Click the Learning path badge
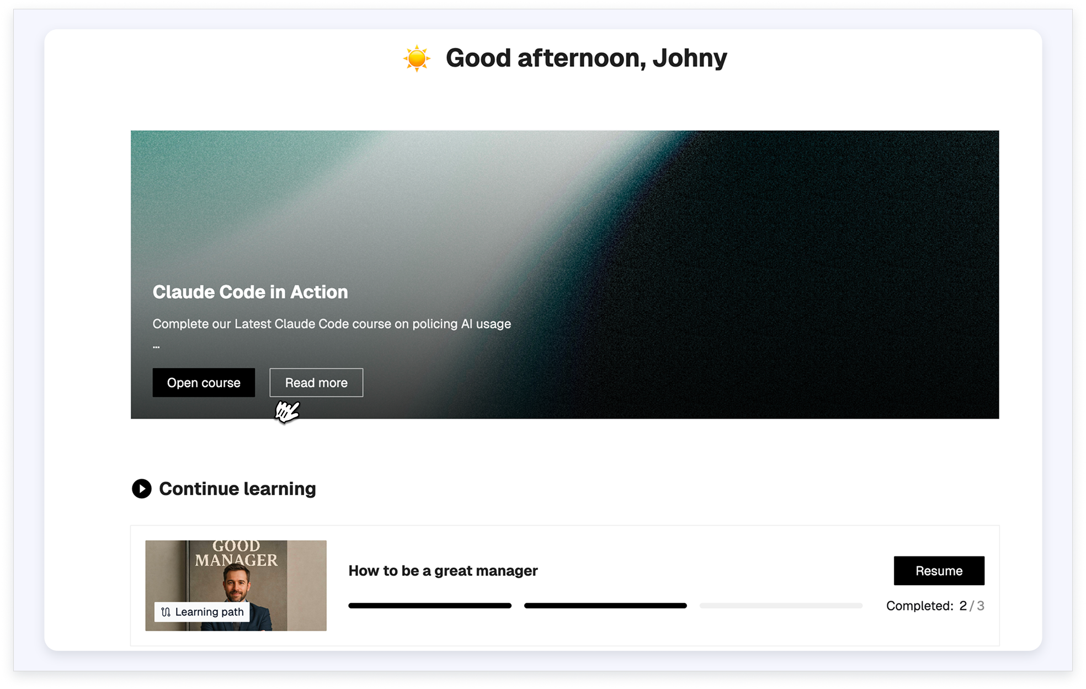 pyautogui.click(x=202, y=612)
